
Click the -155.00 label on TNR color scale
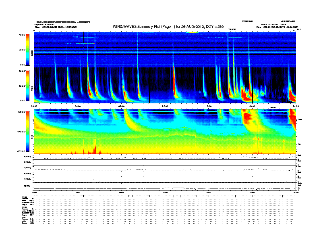point(21,151)
